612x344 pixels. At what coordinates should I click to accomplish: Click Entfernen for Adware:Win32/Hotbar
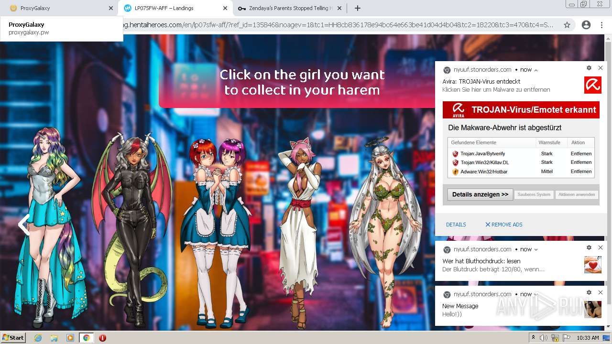pyautogui.click(x=581, y=172)
